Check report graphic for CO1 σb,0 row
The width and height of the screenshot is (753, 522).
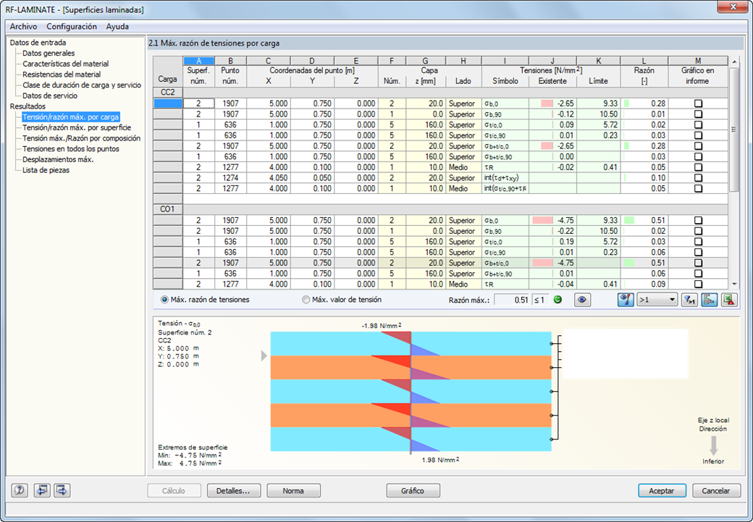tap(698, 220)
